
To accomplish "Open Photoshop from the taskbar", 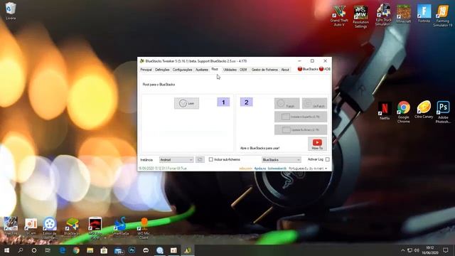I will coord(132,250).
